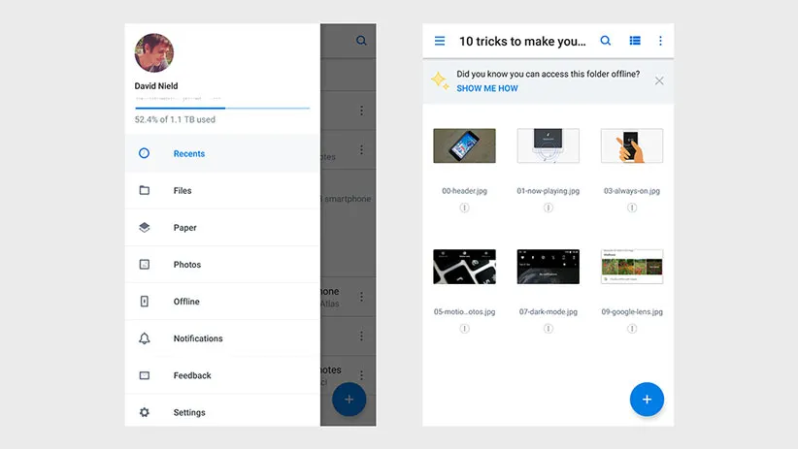Tap the blue plus button in folder
798x449 pixels.
[646, 399]
